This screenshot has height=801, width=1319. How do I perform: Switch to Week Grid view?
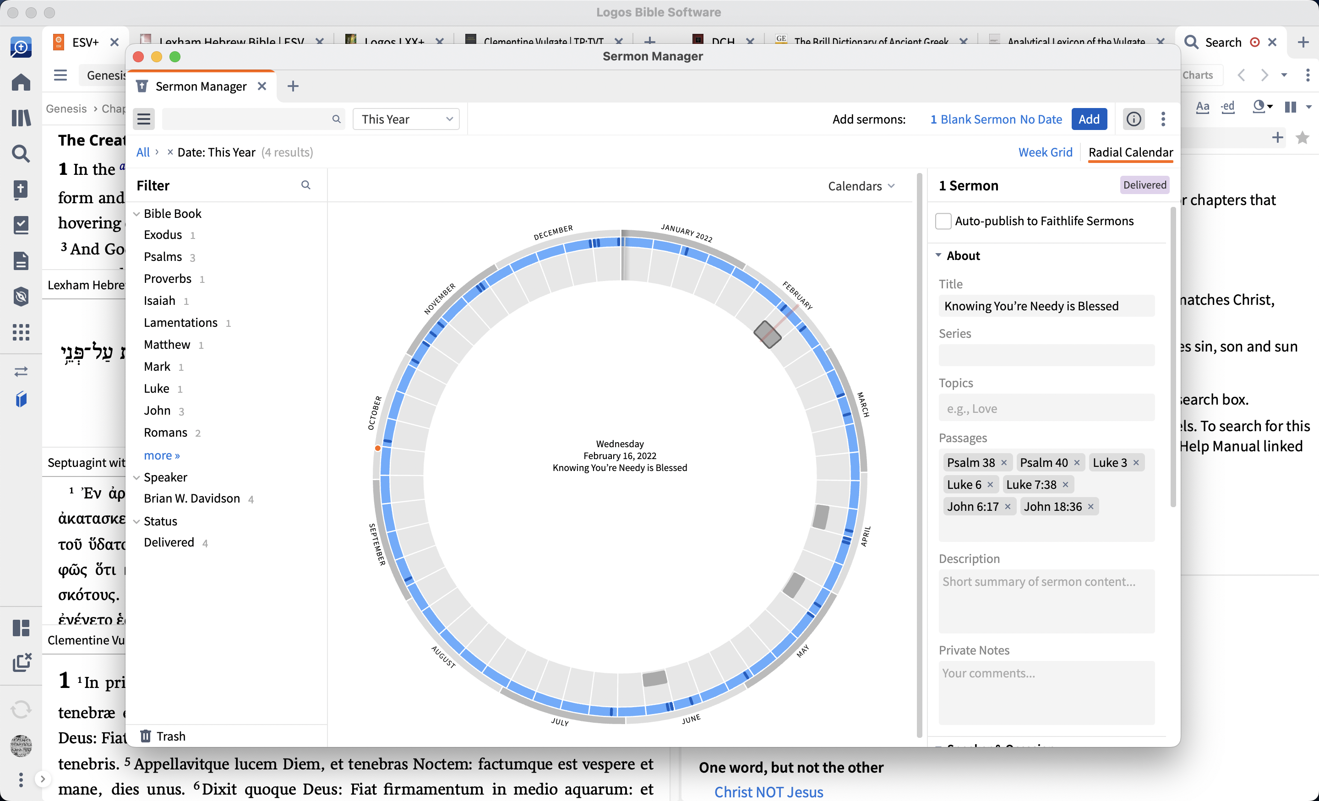coord(1045,152)
